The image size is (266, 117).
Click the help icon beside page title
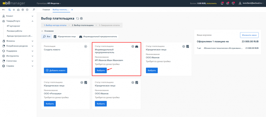(81, 18)
